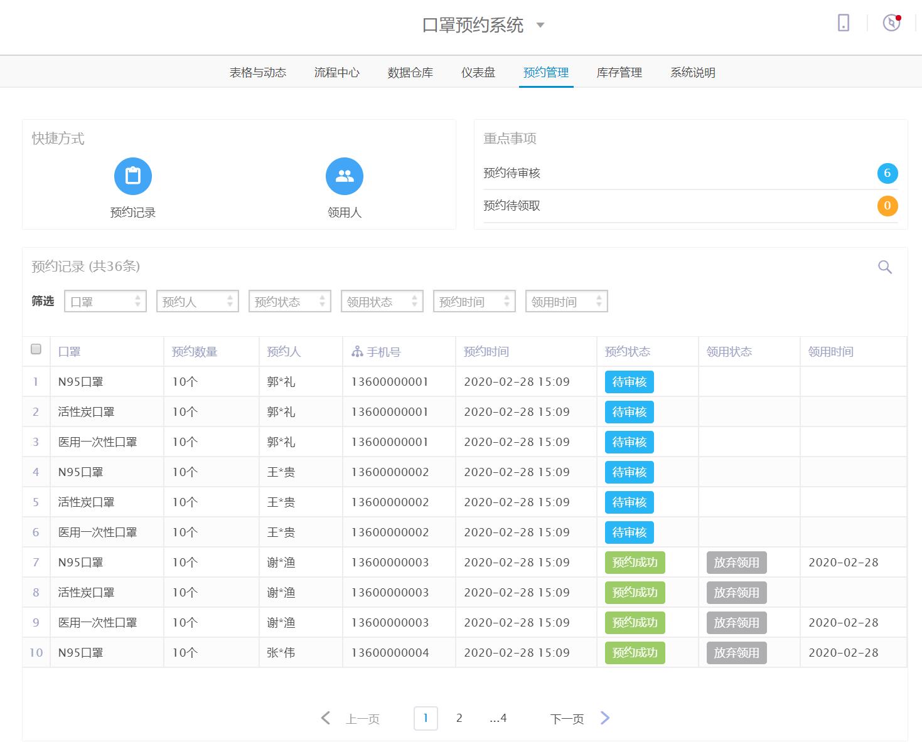Jump to last page …4
922x752 pixels.
tap(498, 718)
